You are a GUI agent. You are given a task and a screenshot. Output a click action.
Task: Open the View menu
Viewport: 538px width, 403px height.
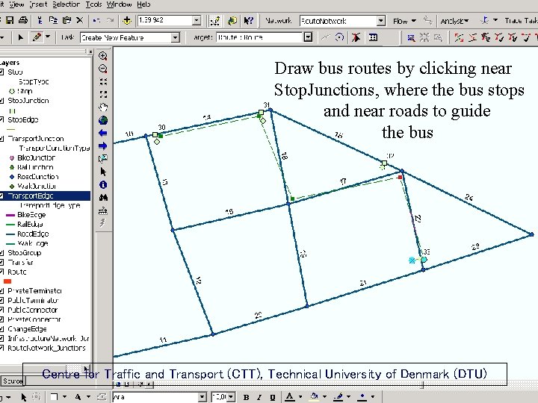[x=16, y=4]
